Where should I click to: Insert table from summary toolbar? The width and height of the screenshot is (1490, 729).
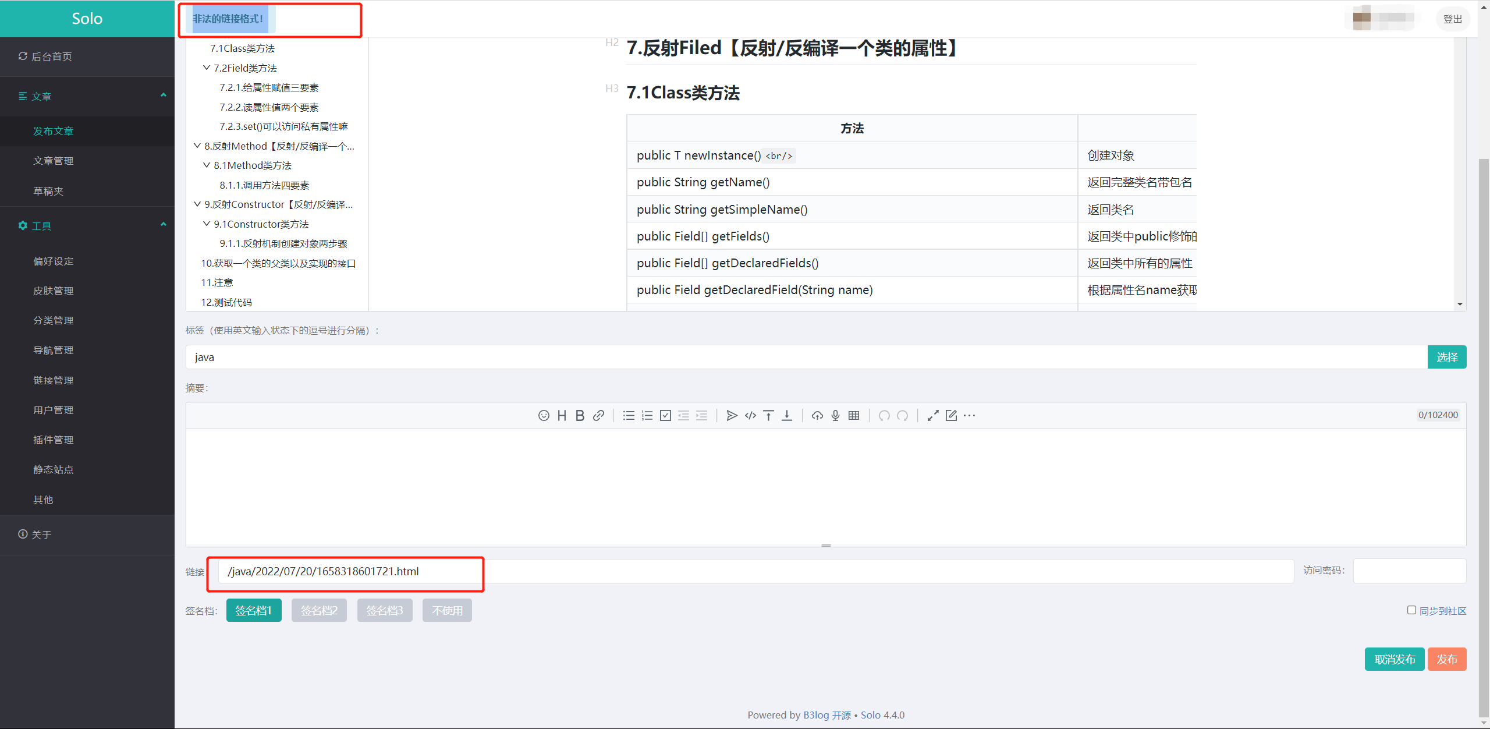(854, 415)
